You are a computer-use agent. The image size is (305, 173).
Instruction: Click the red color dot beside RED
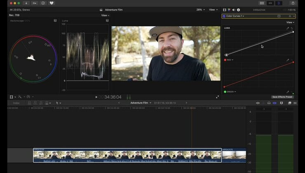225,60
